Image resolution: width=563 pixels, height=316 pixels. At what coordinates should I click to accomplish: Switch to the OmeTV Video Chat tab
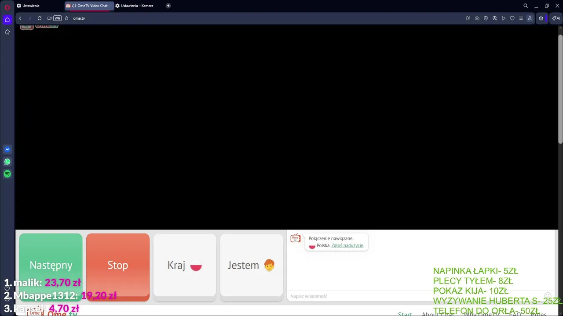point(89,6)
